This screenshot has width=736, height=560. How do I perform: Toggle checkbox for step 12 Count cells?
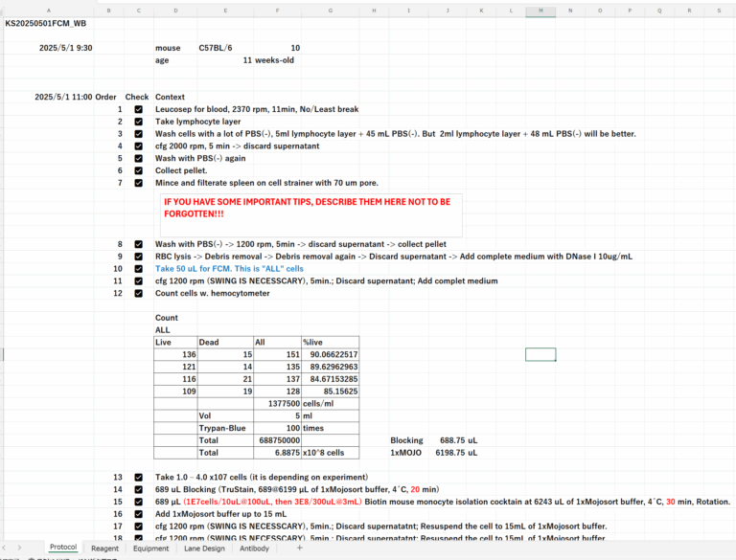coord(138,293)
